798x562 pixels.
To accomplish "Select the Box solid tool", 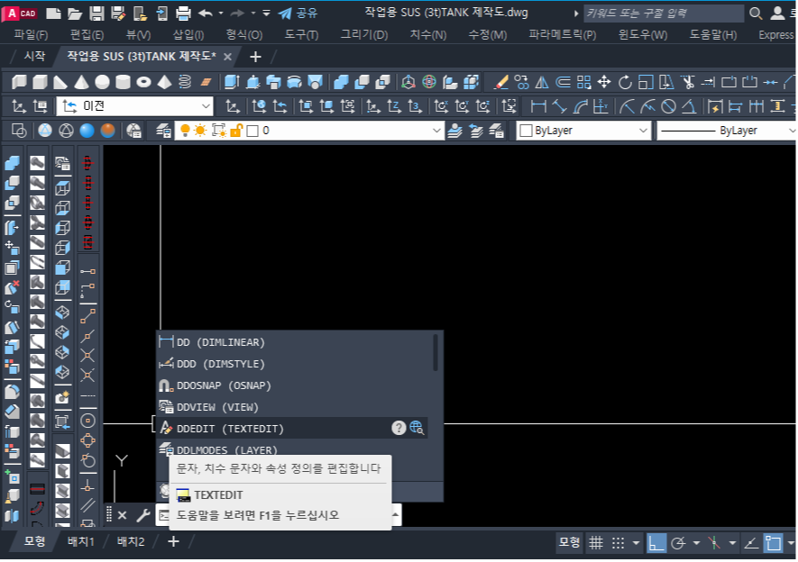I will [x=40, y=82].
